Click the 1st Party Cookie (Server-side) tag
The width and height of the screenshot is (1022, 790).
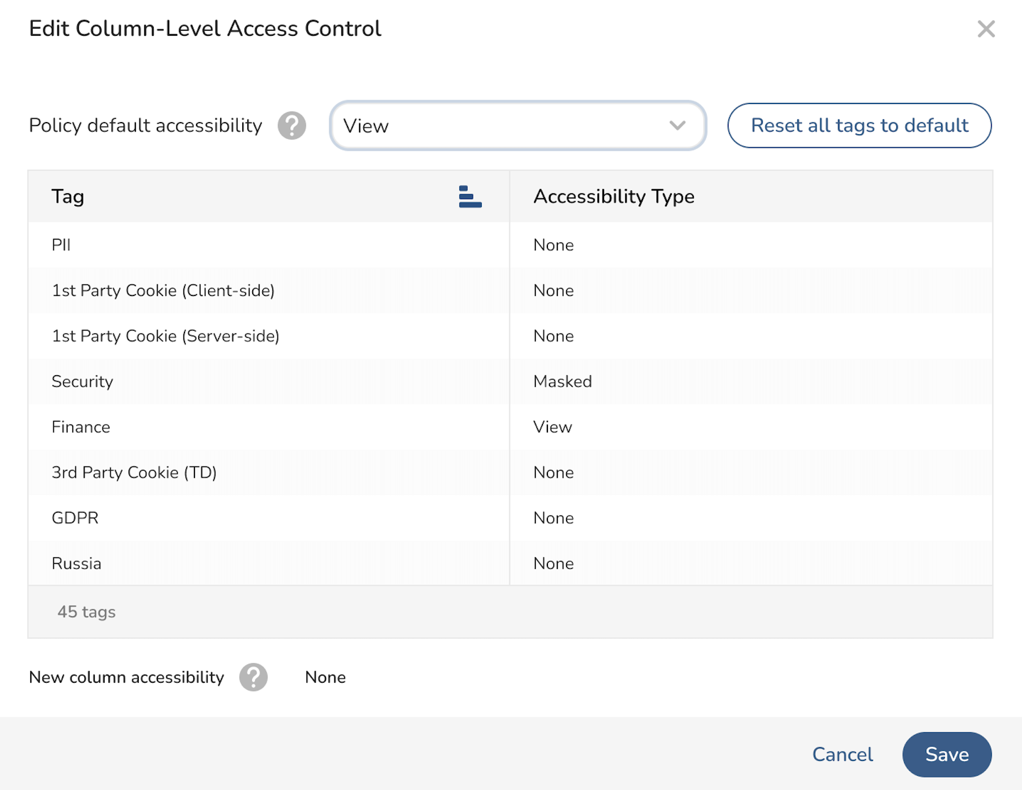[165, 336]
